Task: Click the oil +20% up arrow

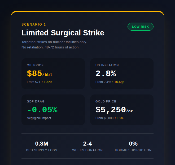Action: (x=42, y=82)
